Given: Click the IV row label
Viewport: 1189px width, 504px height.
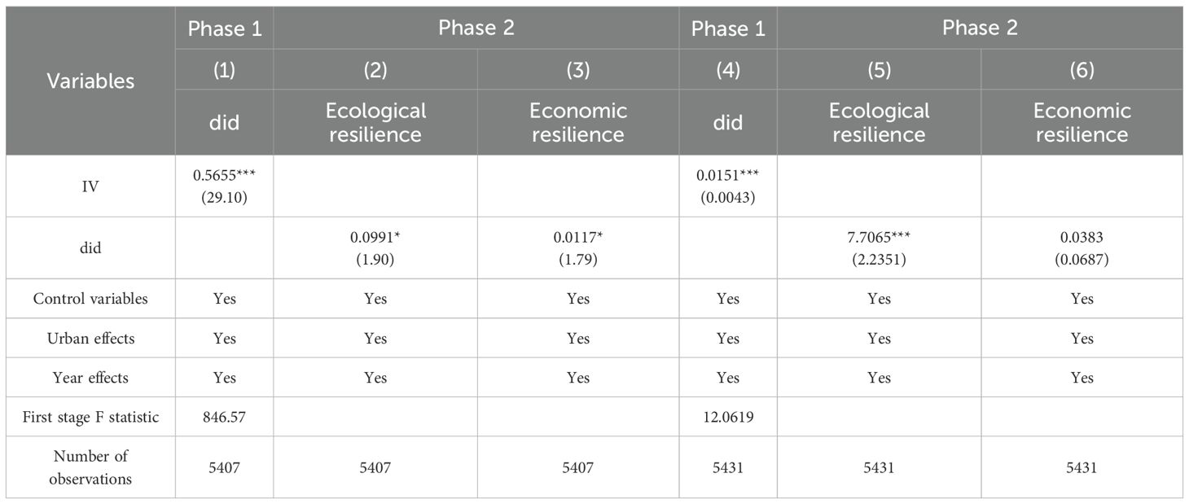Looking at the screenshot, I should tap(90, 186).
